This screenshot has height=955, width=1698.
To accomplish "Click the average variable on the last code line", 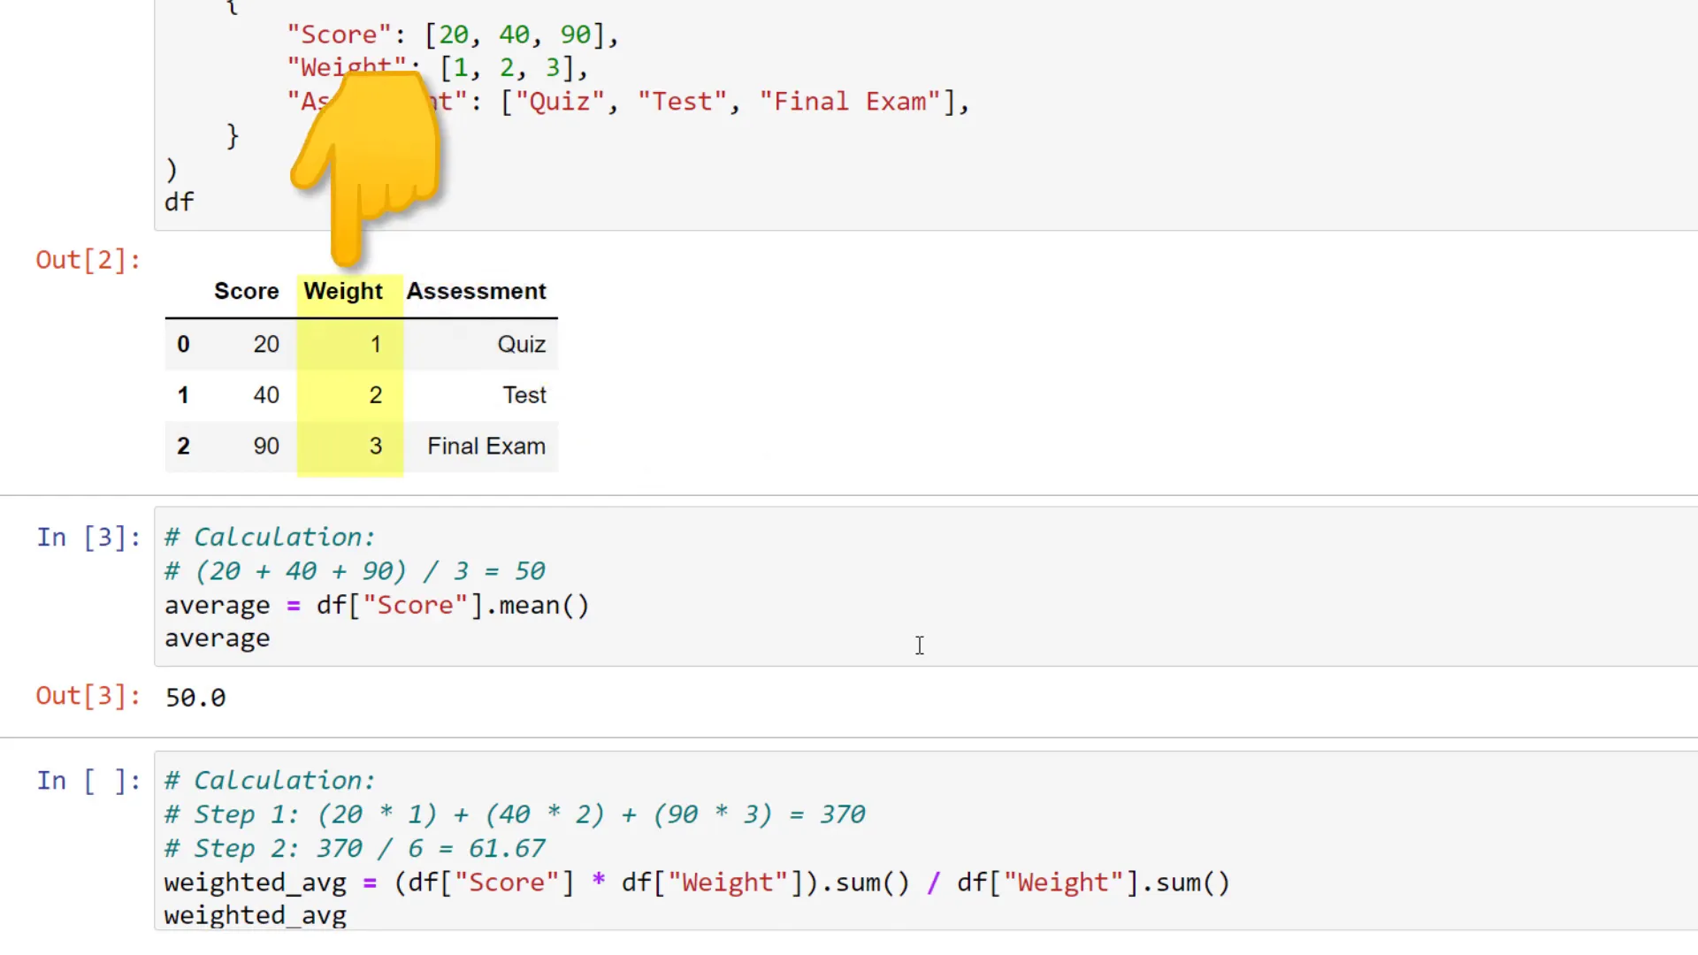I will [x=217, y=638].
